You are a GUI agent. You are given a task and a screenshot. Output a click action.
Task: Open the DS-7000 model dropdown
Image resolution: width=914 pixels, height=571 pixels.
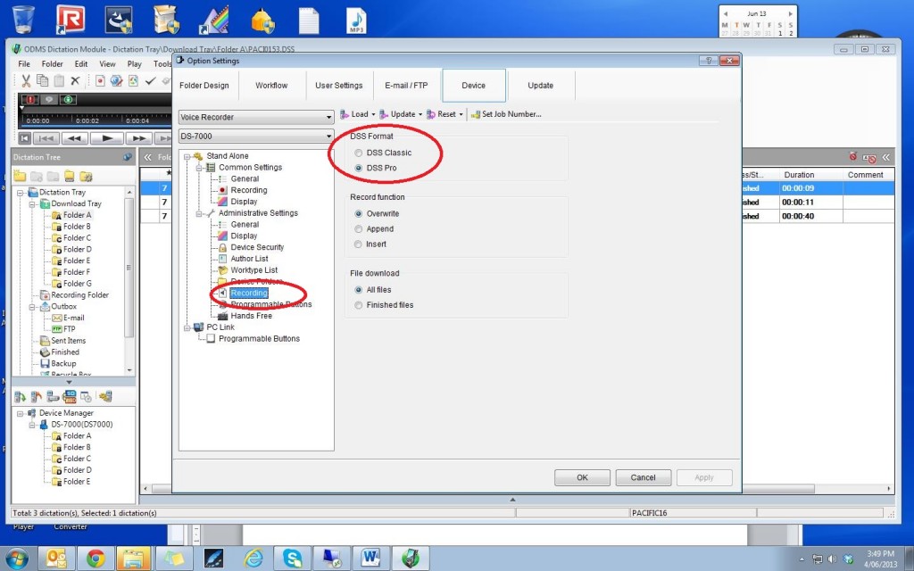[x=256, y=137]
